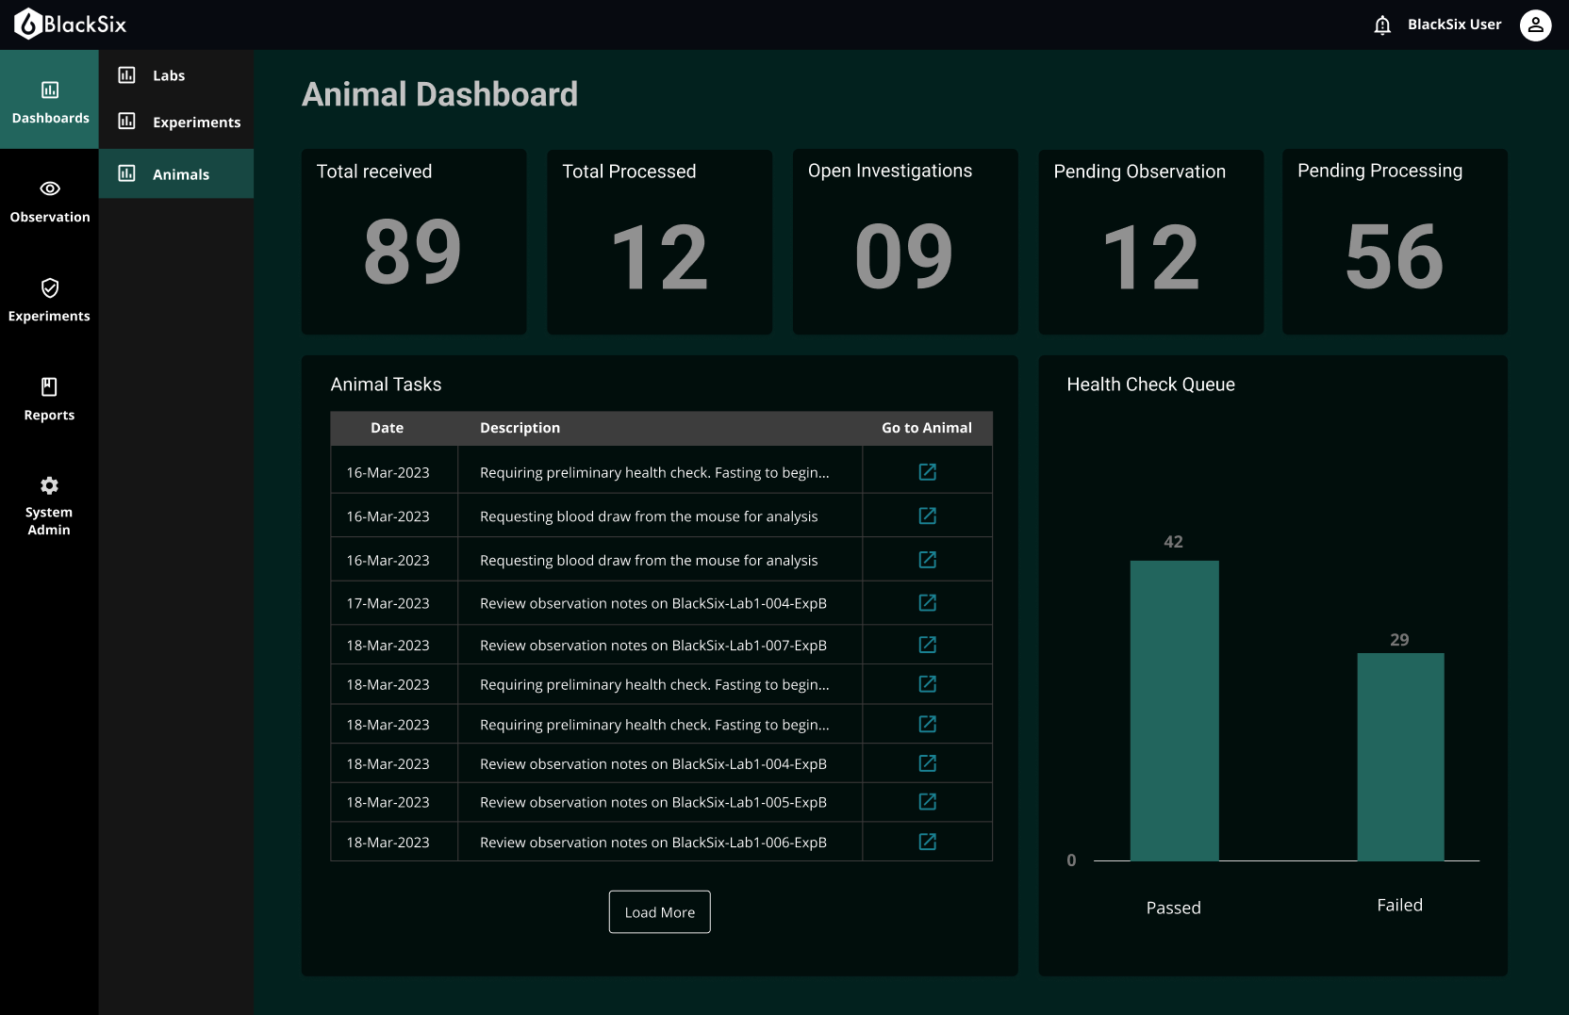This screenshot has height=1015, width=1569.
Task: Click the user account avatar icon
Action: tap(1535, 25)
